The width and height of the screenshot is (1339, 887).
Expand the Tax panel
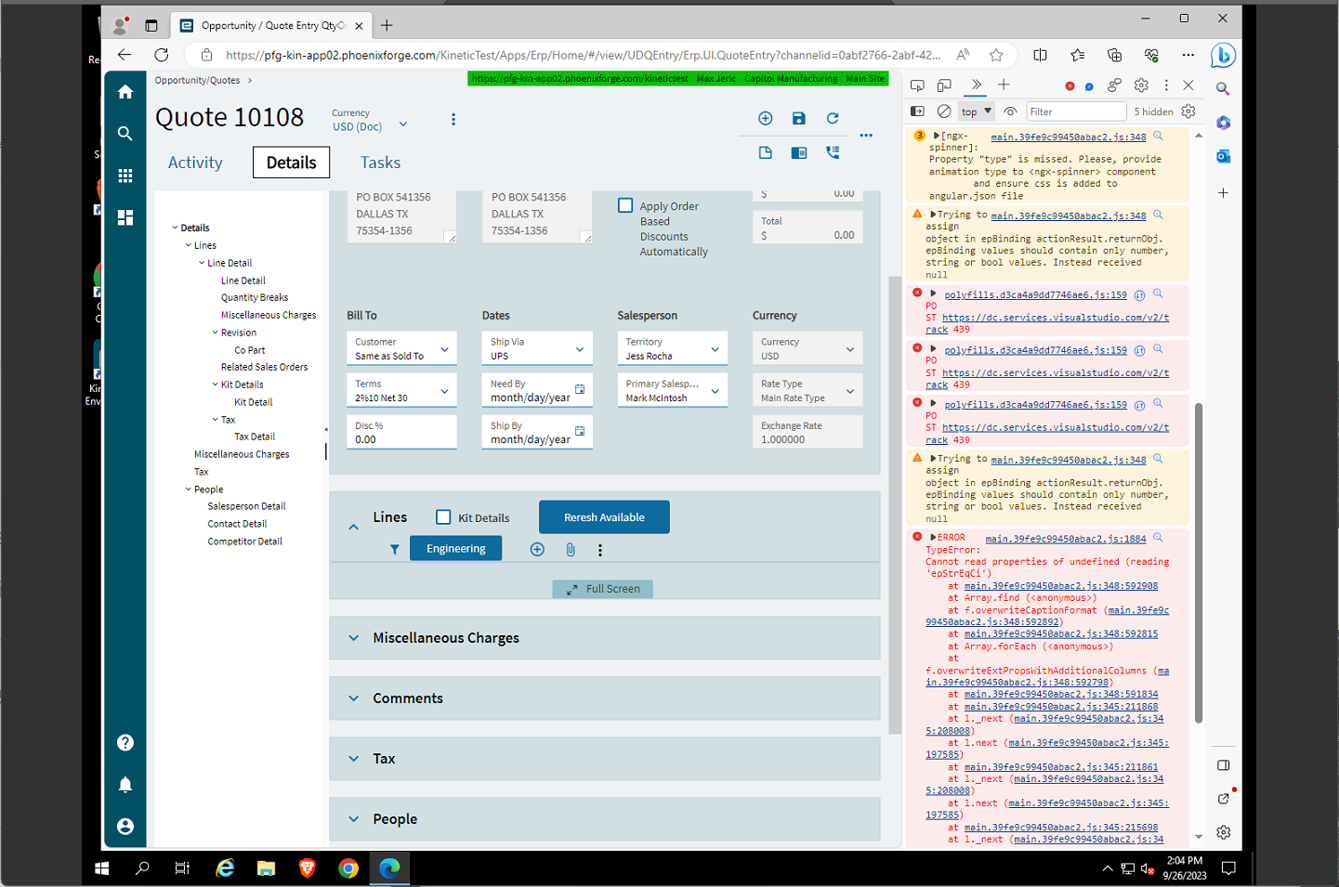[354, 759]
